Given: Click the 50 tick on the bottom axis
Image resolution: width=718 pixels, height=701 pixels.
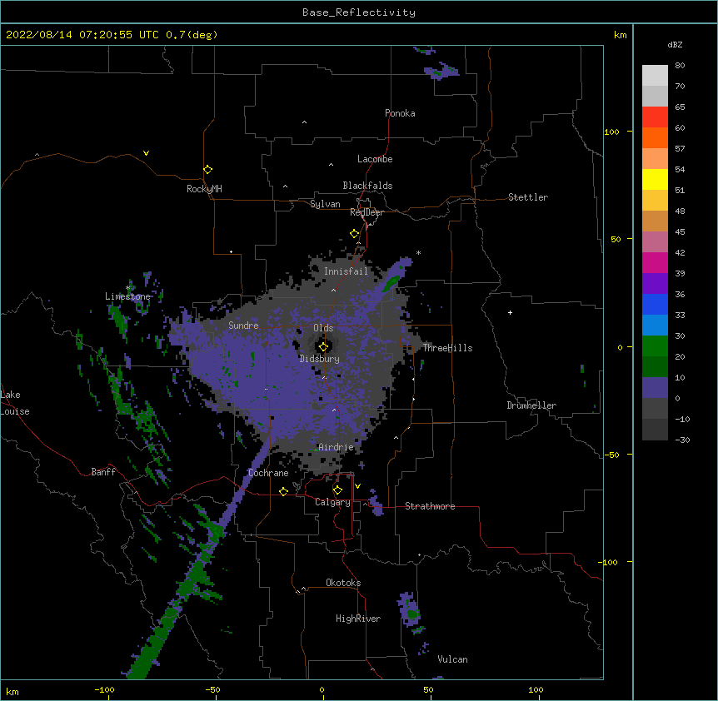Looking at the screenshot, I should 428,689.
